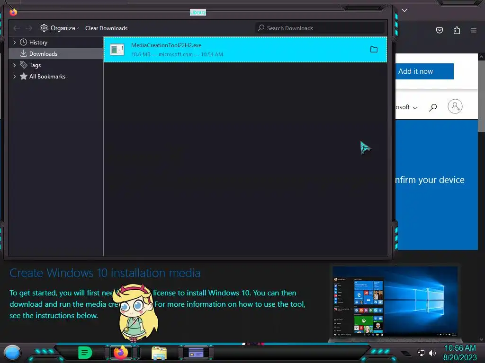
Task: Click the Windows 10 laptop image
Action: pyautogui.click(x=395, y=302)
